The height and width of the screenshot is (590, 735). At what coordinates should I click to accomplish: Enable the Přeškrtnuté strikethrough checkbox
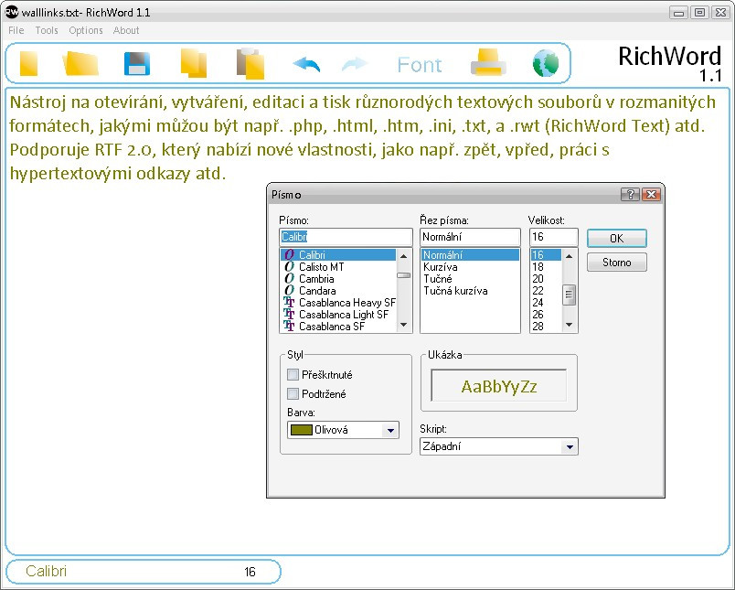[293, 375]
